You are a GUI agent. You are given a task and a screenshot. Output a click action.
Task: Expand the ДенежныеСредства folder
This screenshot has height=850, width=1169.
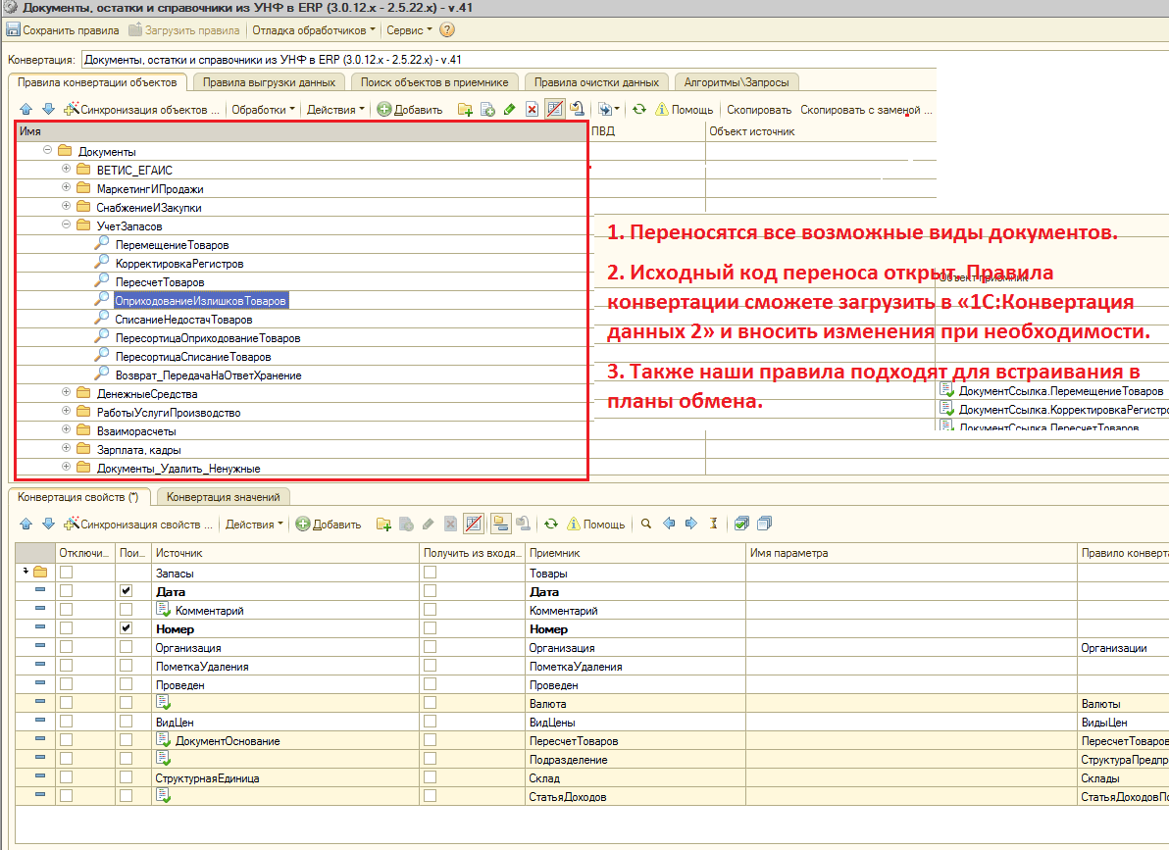coord(67,392)
